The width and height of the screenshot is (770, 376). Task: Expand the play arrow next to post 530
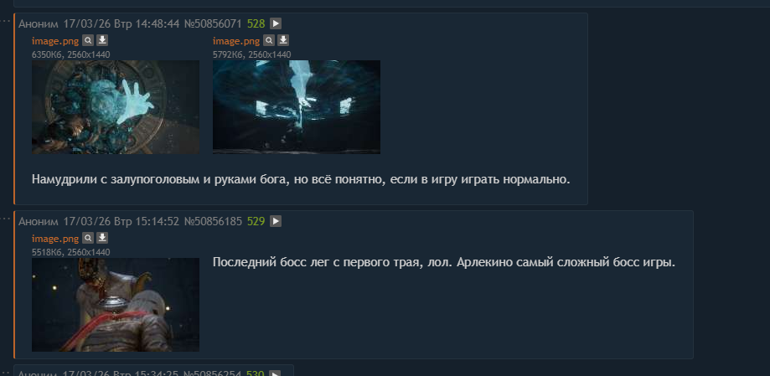point(276,373)
